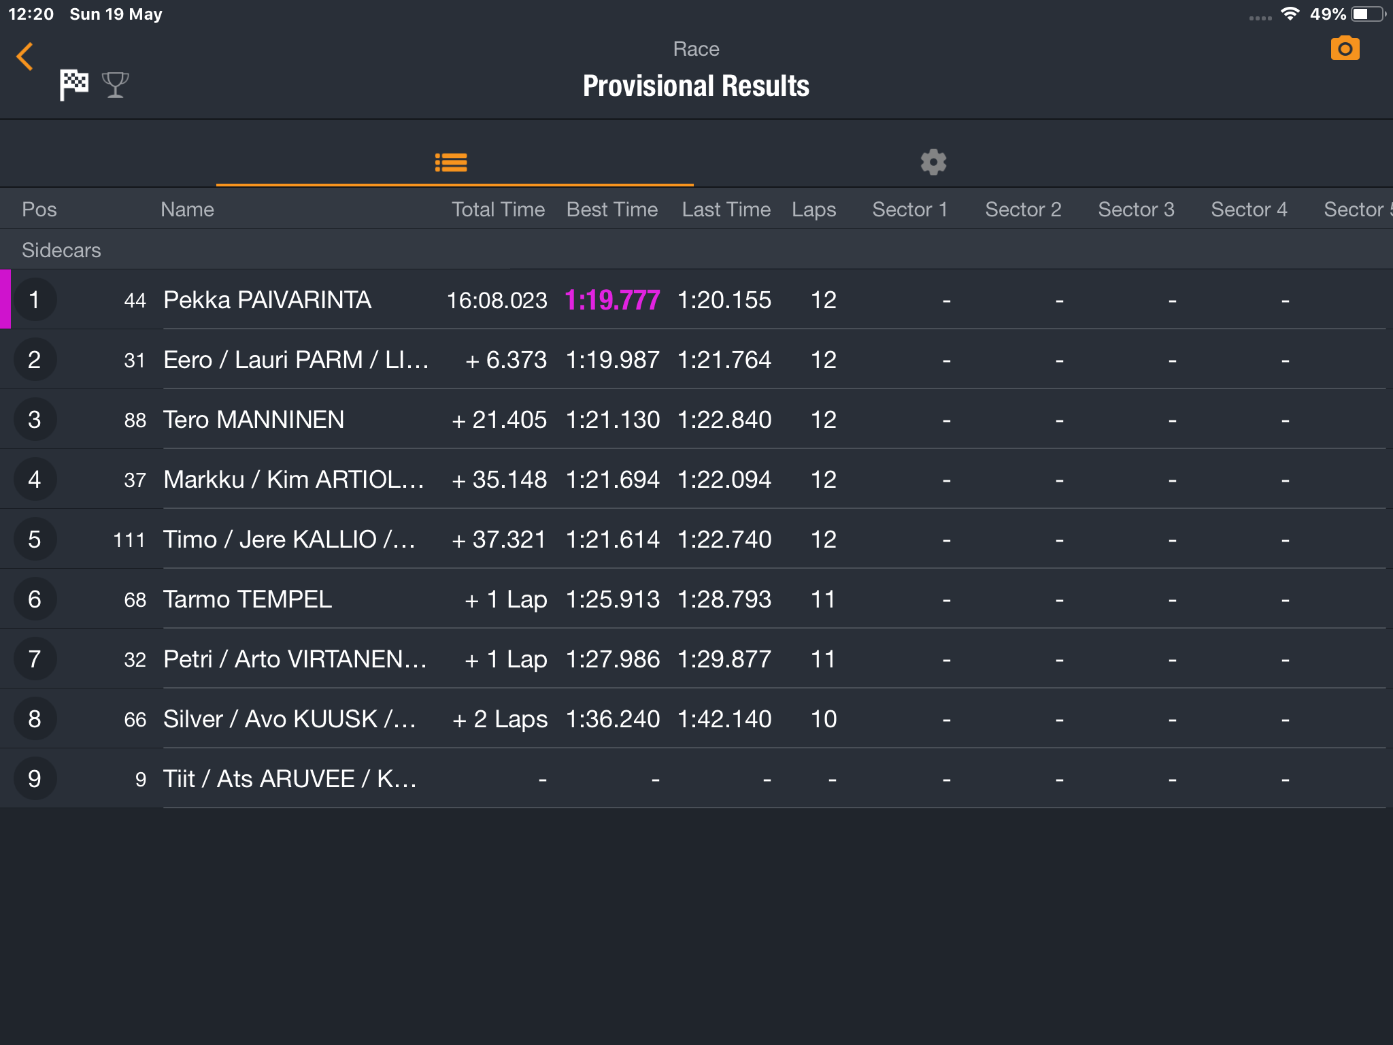Tap position 9 circle badge
The height and width of the screenshot is (1045, 1393).
tap(35, 778)
